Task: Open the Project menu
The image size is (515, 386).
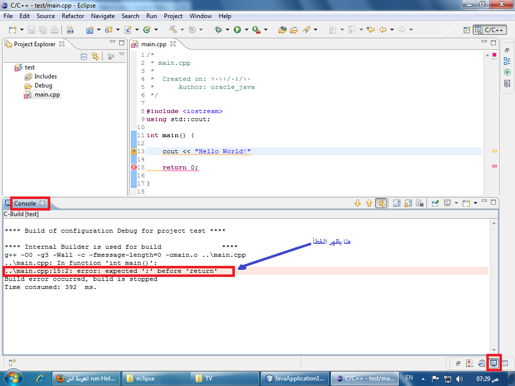Action: tap(173, 16)
